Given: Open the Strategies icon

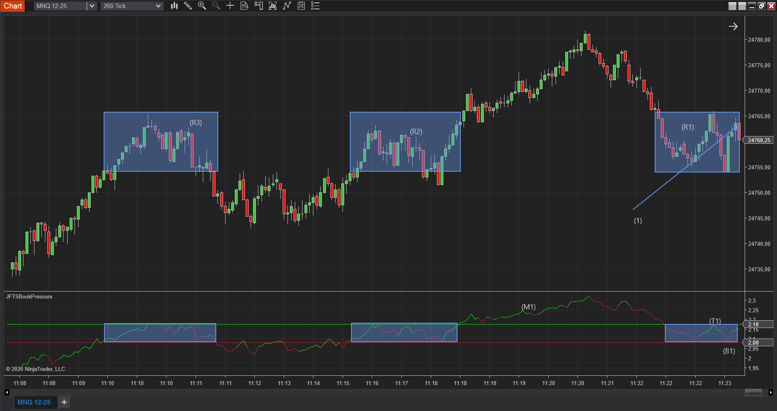Looking at the screenshot, I should 287,6.
